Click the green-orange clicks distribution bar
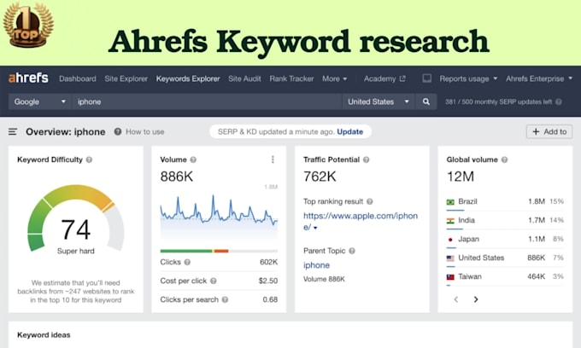Viewport: 581px width, 348px height. click(219, 251)
